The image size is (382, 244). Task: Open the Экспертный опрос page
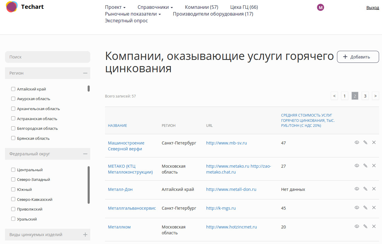tap(126, 21)
